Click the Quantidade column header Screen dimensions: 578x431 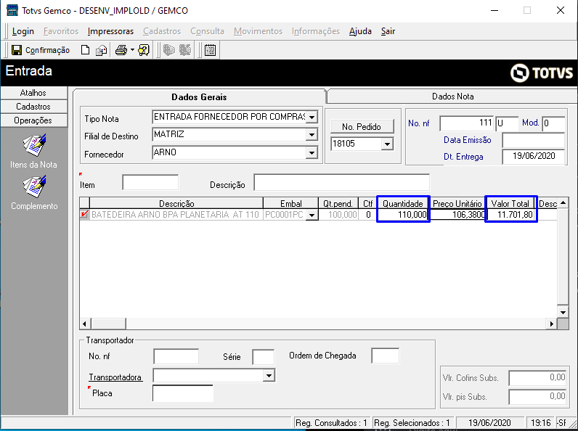coord(403,203)
